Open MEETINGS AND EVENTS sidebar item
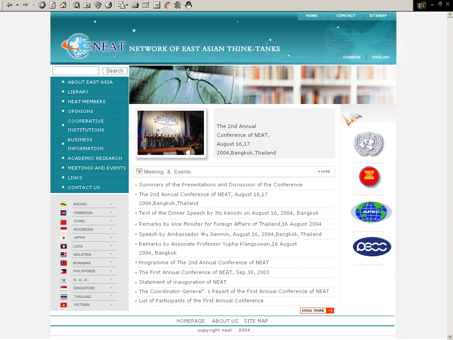Image resolution: width=453 pixels, height=340 pixels. (x=97, y=168)
